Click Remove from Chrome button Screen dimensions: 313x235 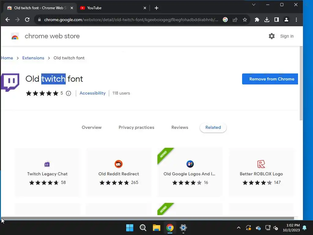pos(270,79)
